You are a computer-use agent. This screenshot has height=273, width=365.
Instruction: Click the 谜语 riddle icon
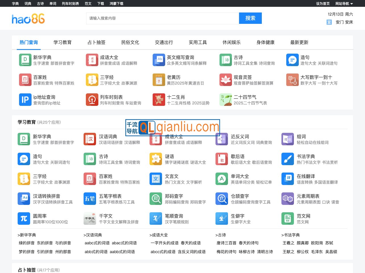[x=155, y=159]
